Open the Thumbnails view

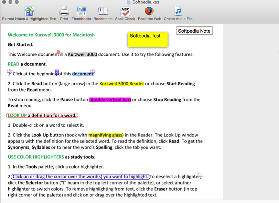(x=82, y=11)
